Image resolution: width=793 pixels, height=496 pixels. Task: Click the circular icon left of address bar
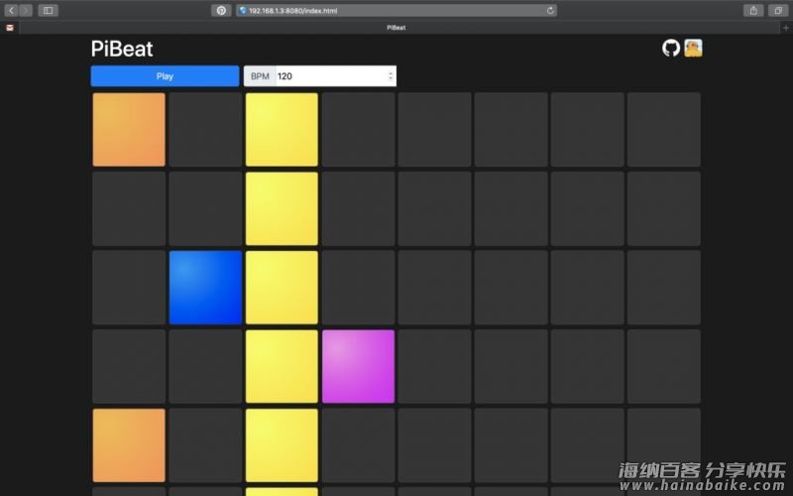click(x=221, y=10)
